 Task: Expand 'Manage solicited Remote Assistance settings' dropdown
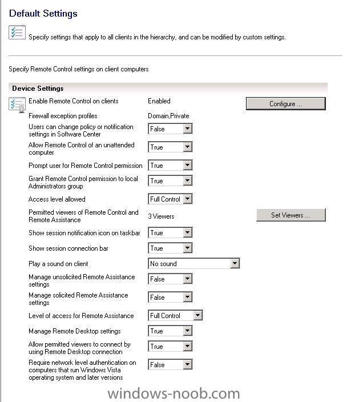[170, 298]
